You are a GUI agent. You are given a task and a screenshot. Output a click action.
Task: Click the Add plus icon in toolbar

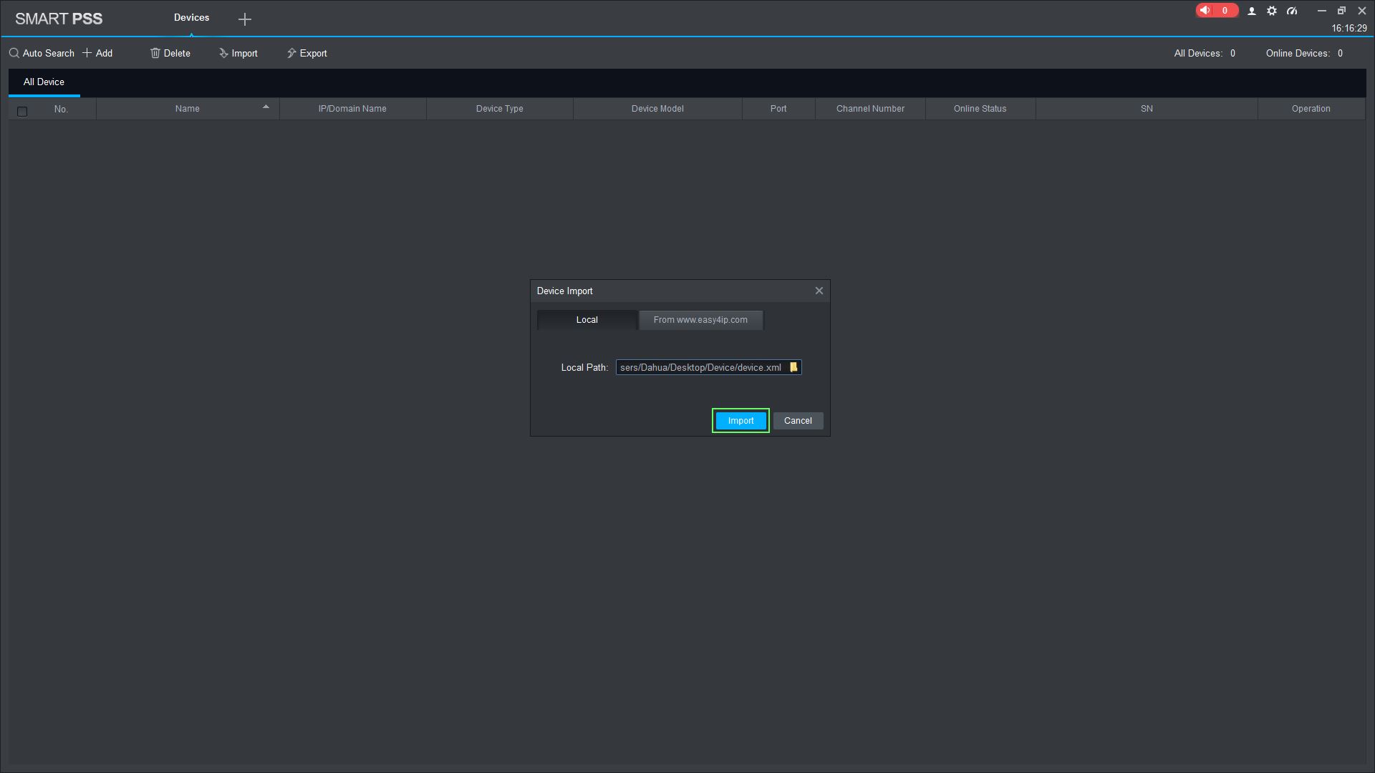87,54
